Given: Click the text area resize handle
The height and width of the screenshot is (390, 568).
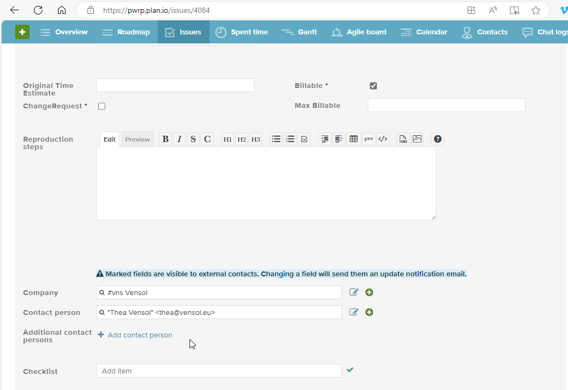Looking at the screenshot, I should 433,217.
